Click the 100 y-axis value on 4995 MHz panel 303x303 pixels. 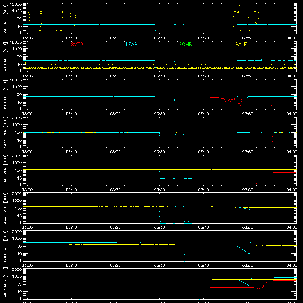[x=18, y=208]
